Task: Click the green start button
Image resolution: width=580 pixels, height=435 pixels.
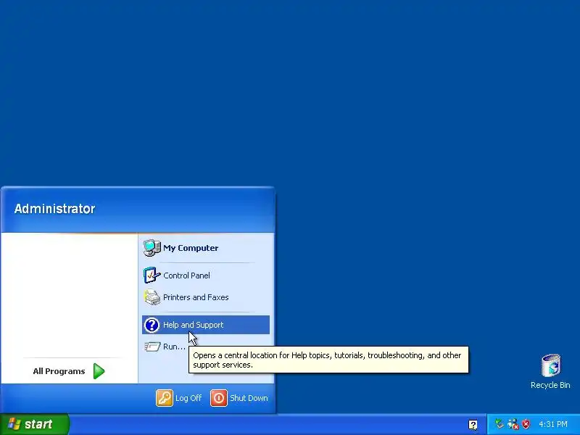Action: pos(34,424)
